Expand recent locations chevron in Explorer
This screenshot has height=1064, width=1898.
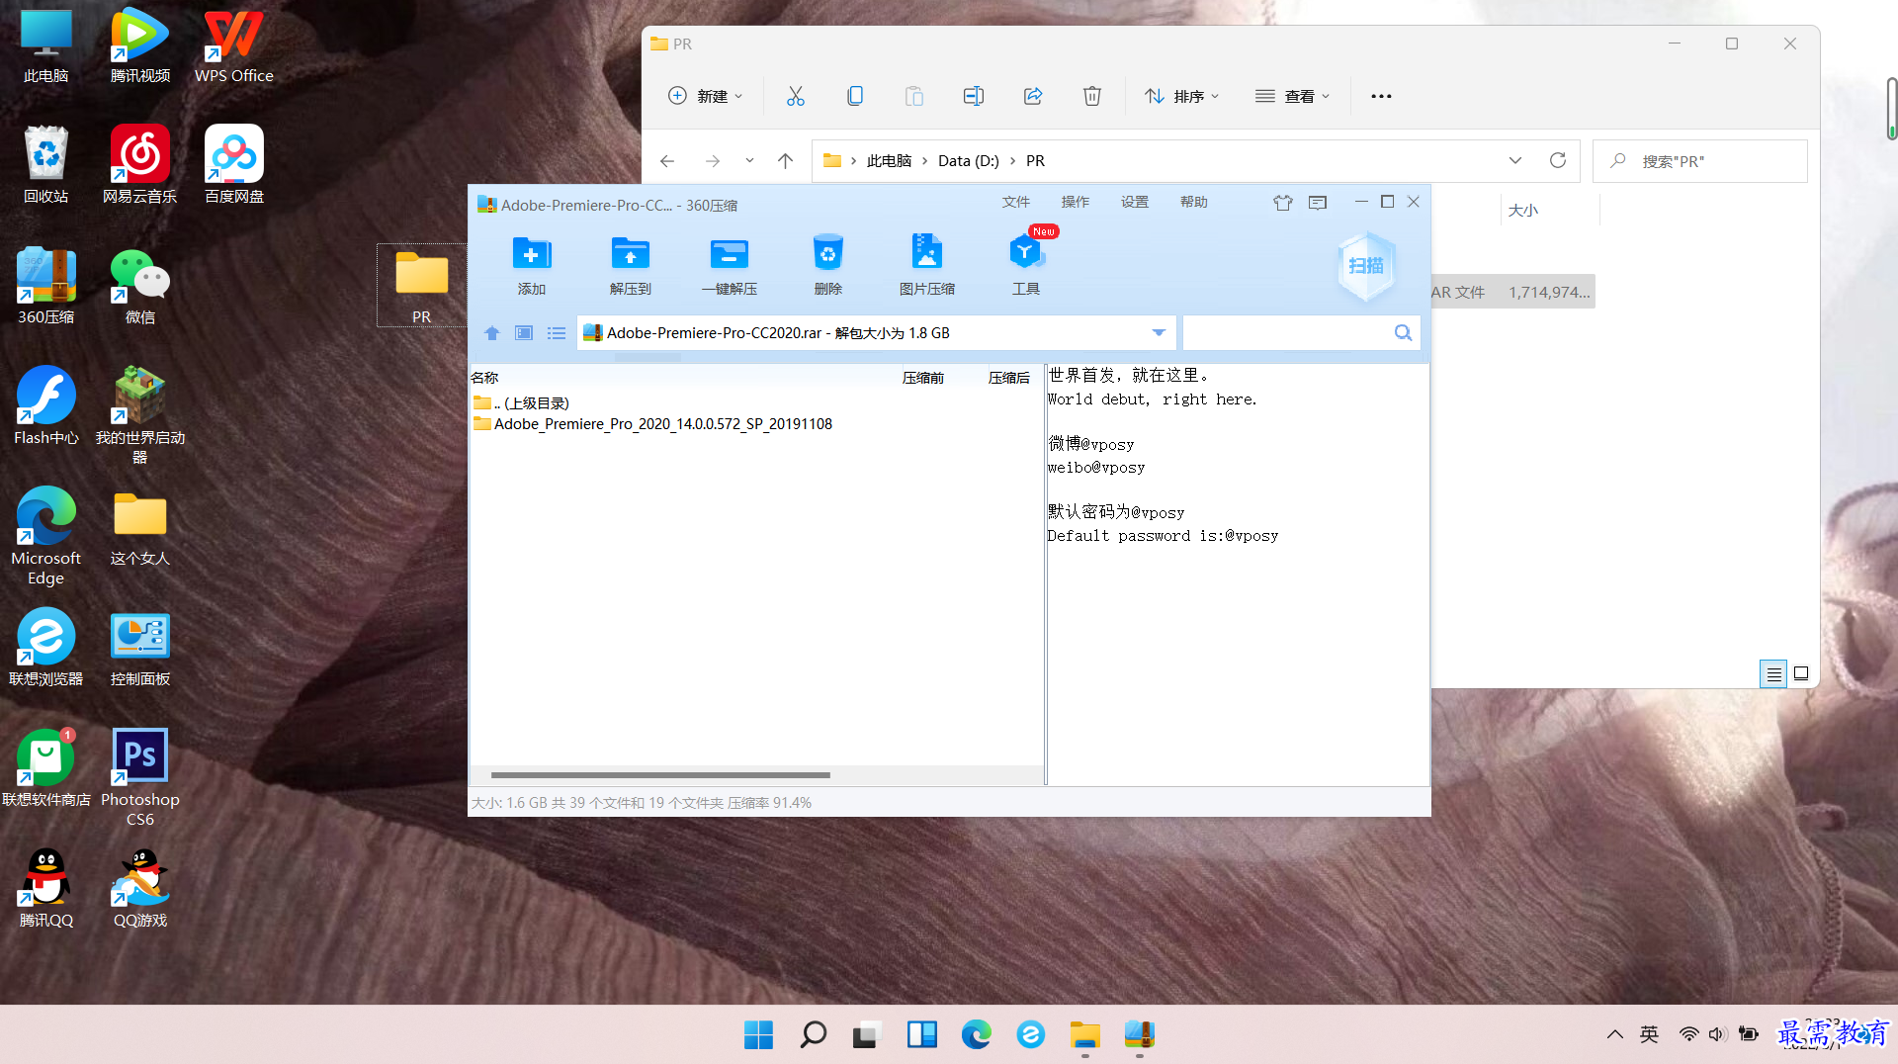coord(749,161)
